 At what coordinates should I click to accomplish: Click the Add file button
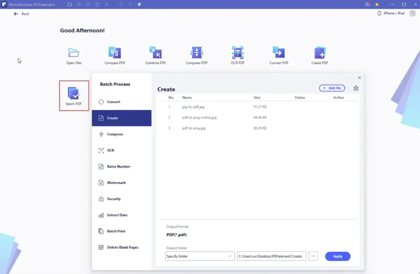(332, 88)
